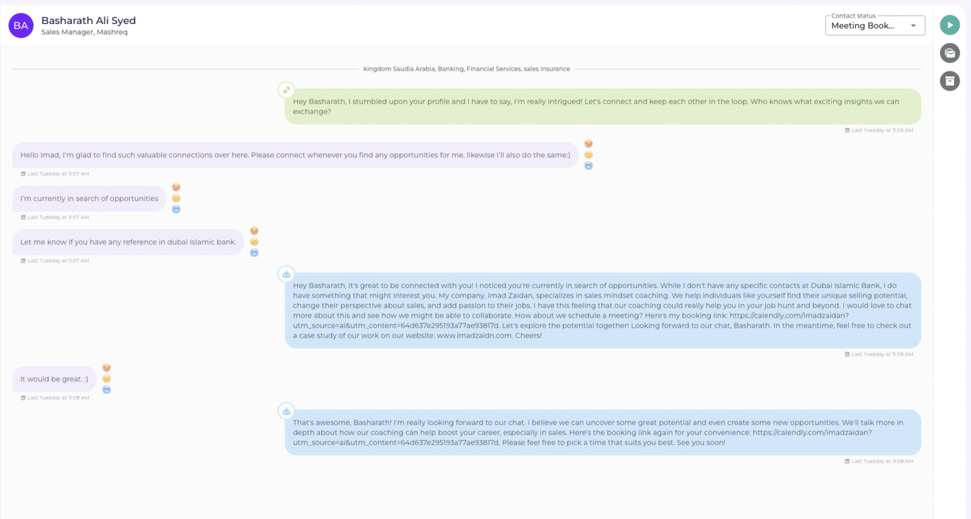The width and height of the screenshot is (971, 519).
Task: Click the connection-request icon beside the first green message
Action: pyautogui.click(x=285, y=90)
